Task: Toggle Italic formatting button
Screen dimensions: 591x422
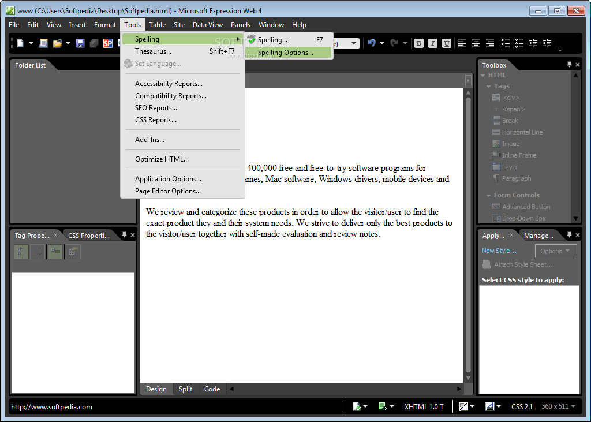Action: (x=433, y=43)
